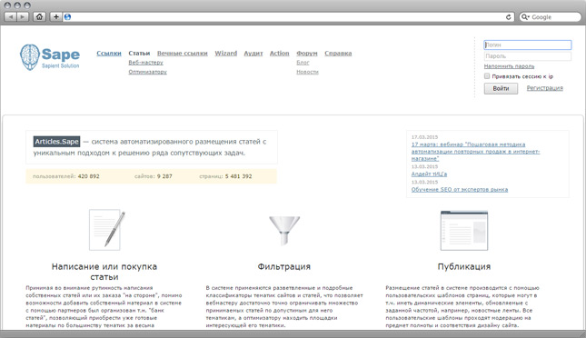Open the Регистрация link
586x338 pixels.
click(x=544, y=88)
